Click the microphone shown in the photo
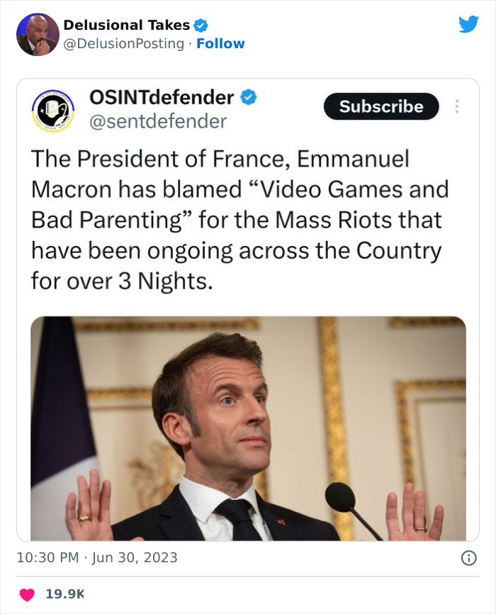Screen dimensions: 496x614 click(x=342, y=498)
